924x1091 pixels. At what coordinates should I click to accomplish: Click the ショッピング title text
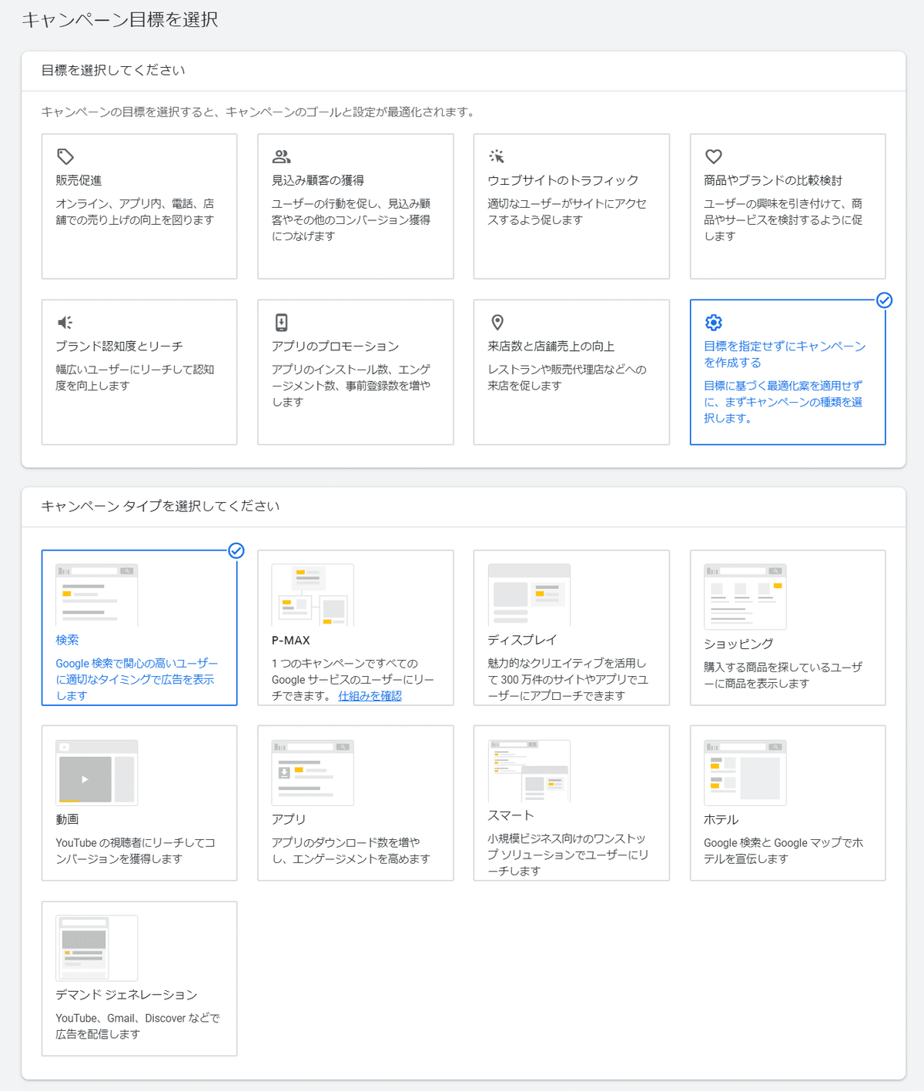[738, 644]
